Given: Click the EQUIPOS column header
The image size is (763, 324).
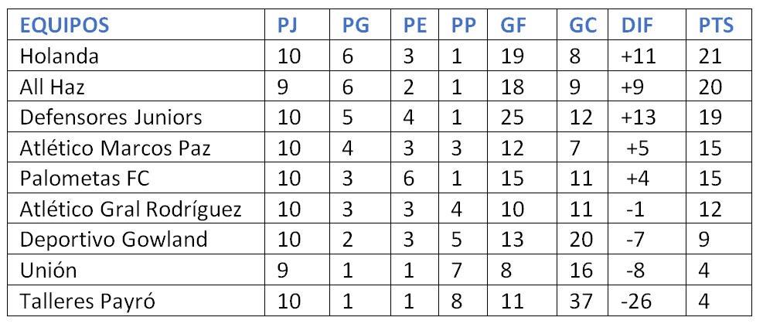Looking at the screenshot, I should [64, 26].
